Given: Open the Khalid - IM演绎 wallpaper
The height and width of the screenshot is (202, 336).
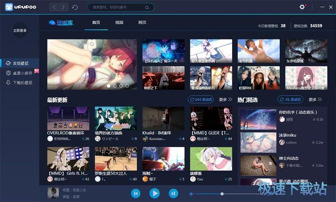Looking at the screenshot, I should 164,118.
